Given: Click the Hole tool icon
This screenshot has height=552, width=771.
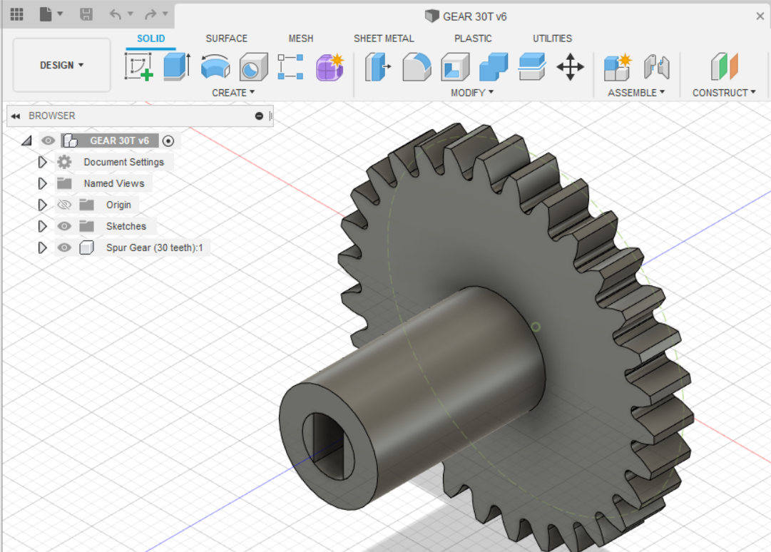Looking at the screenshot, I should point(254,66).
